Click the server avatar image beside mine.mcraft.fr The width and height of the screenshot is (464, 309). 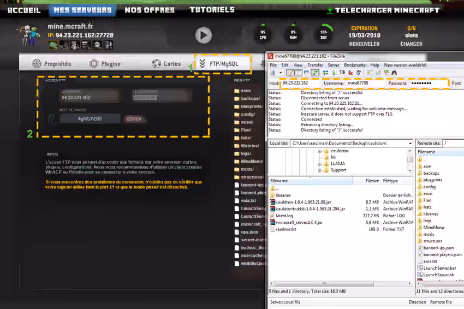point(29,35)
